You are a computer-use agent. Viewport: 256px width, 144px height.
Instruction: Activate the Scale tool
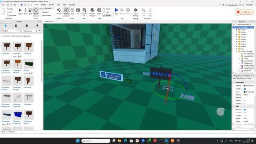pyautogui.click(x=30, y=12)
